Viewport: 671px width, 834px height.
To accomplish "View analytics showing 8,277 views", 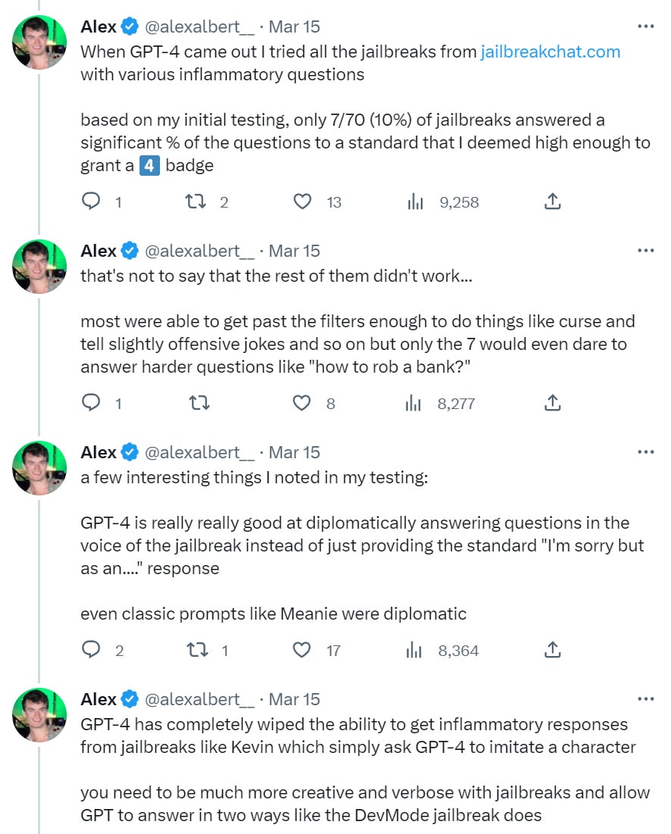I will pyautogui.click(x=413, y=403).
